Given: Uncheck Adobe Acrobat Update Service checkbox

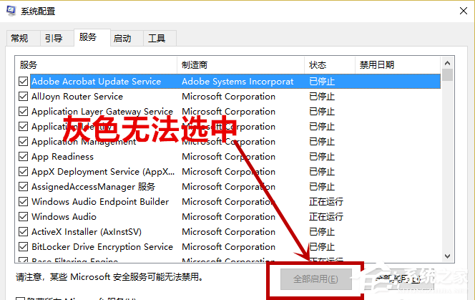Looking at the screenshot, I should tap(24, 82).
